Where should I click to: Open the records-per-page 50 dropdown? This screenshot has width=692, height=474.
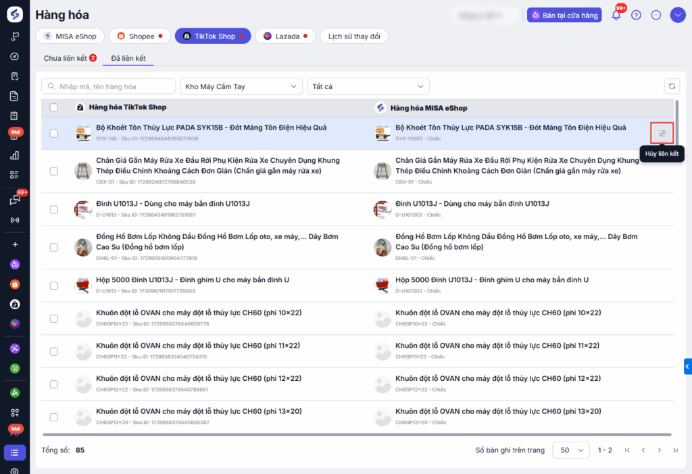pos(571,450)
